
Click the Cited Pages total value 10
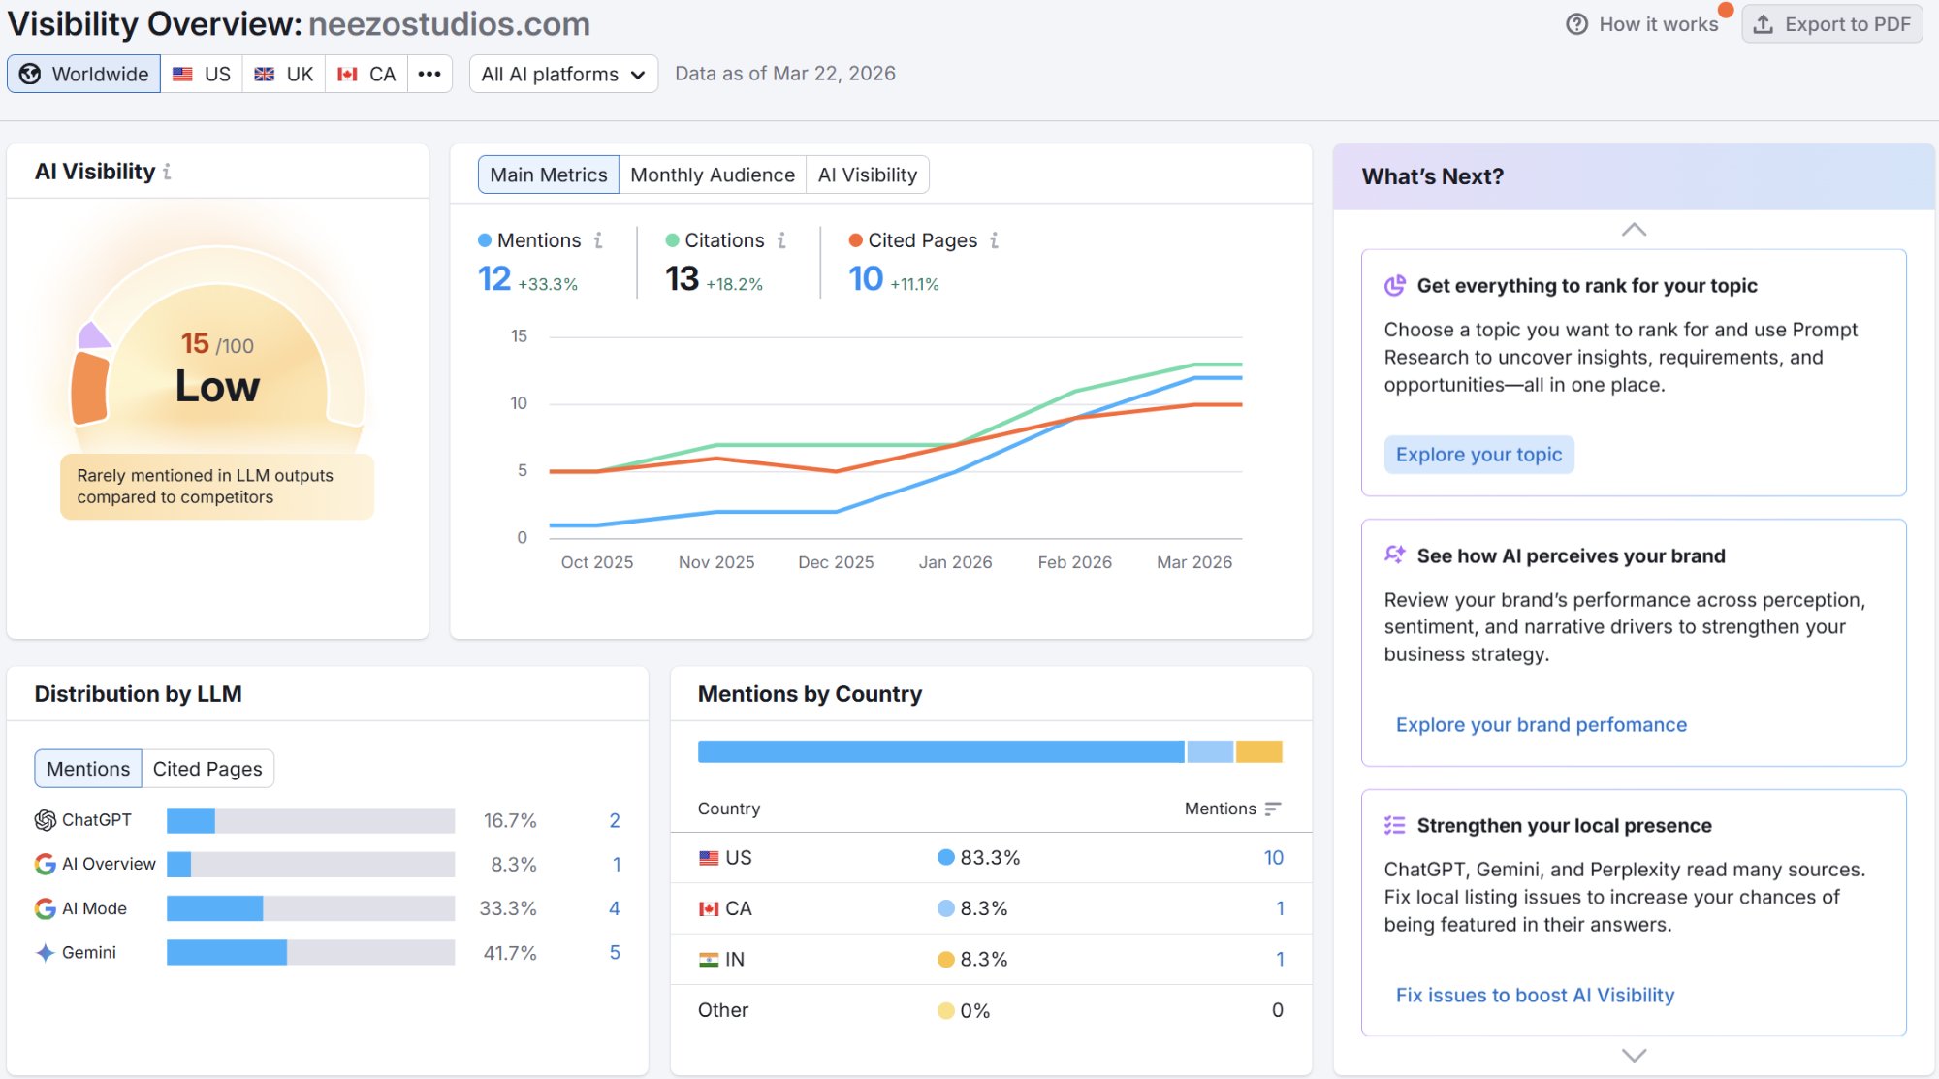point(866,279)
